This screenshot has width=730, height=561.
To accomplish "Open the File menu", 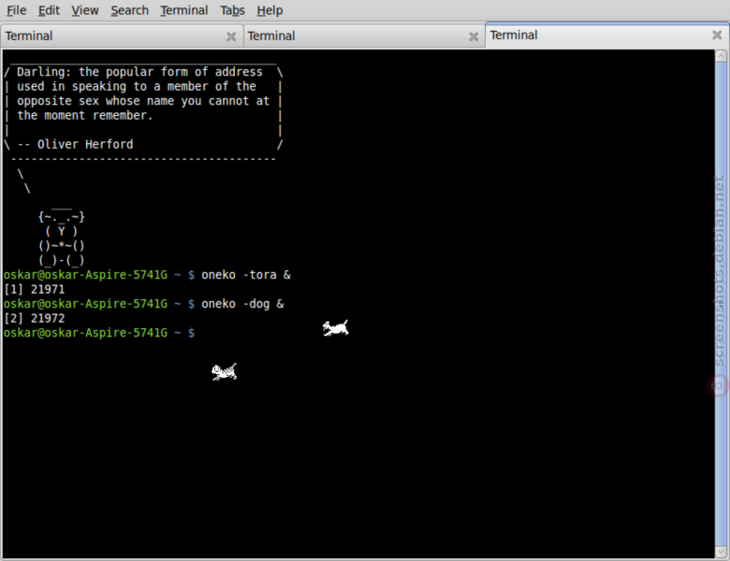I will (x=16, y=10).
